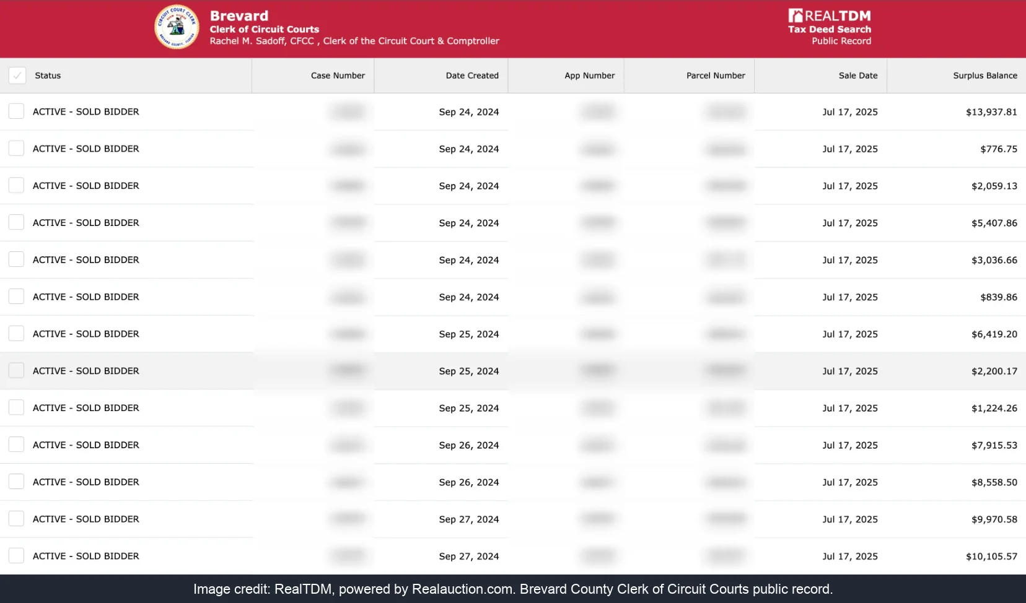Viewport: 1026px width, 603px height.
Task: Check the box for the $776.75 row
Action: coord(16,149)
